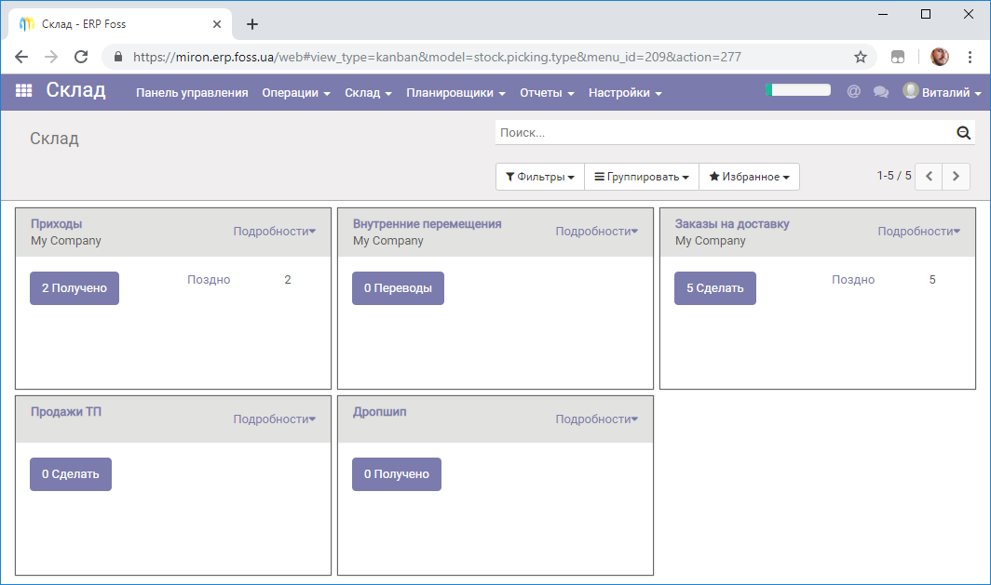Click the browser address bar URL
Screen dimensions: 991x585
(x=437, y=57)
